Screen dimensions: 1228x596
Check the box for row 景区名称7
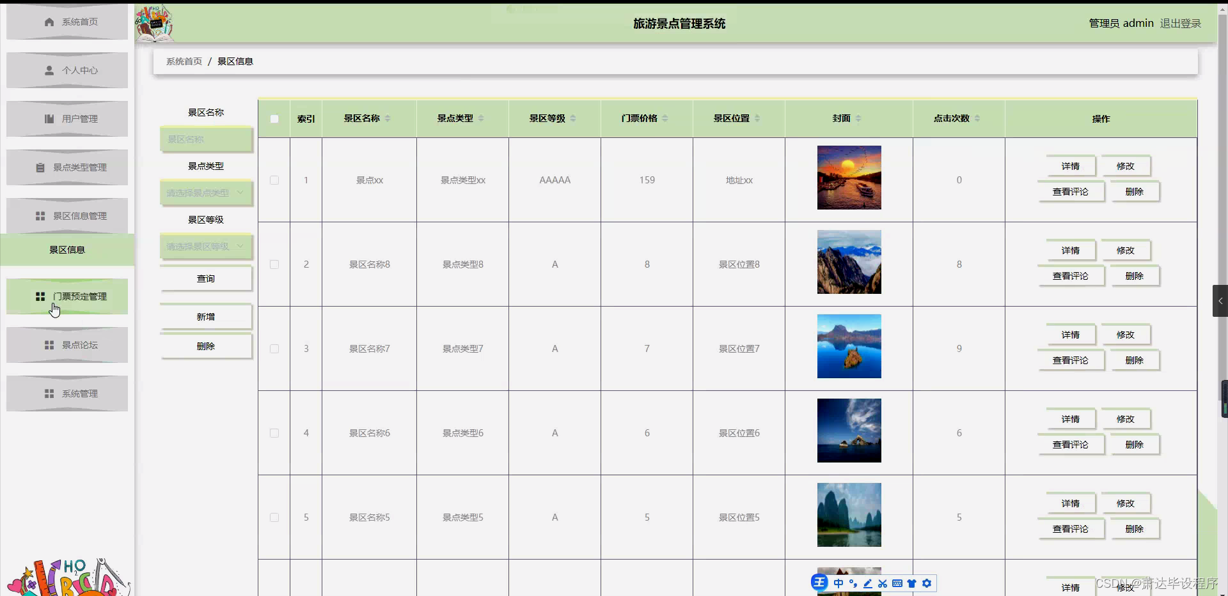[x=274, y=349]
